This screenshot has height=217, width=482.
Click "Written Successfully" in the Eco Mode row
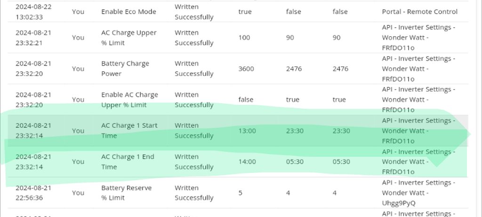point(194,12)
